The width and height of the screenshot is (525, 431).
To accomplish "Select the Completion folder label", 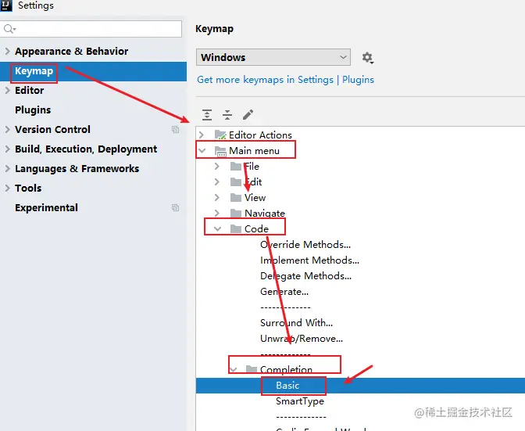I will pyautogui.click(x=286, y=370).
